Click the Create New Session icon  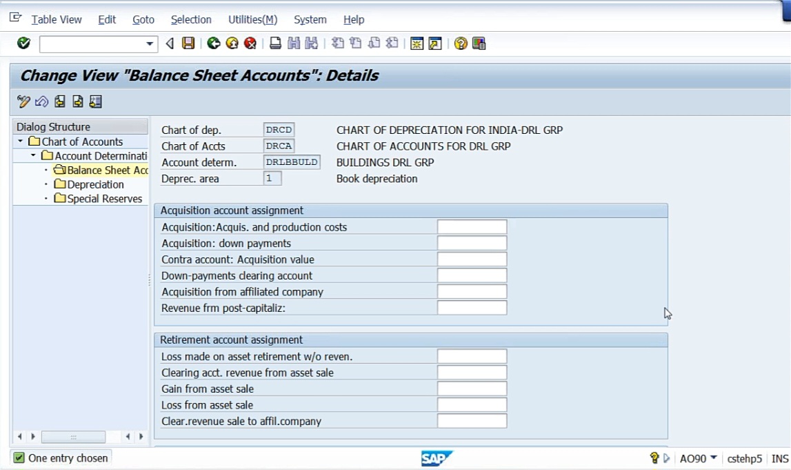coord(417,43)
